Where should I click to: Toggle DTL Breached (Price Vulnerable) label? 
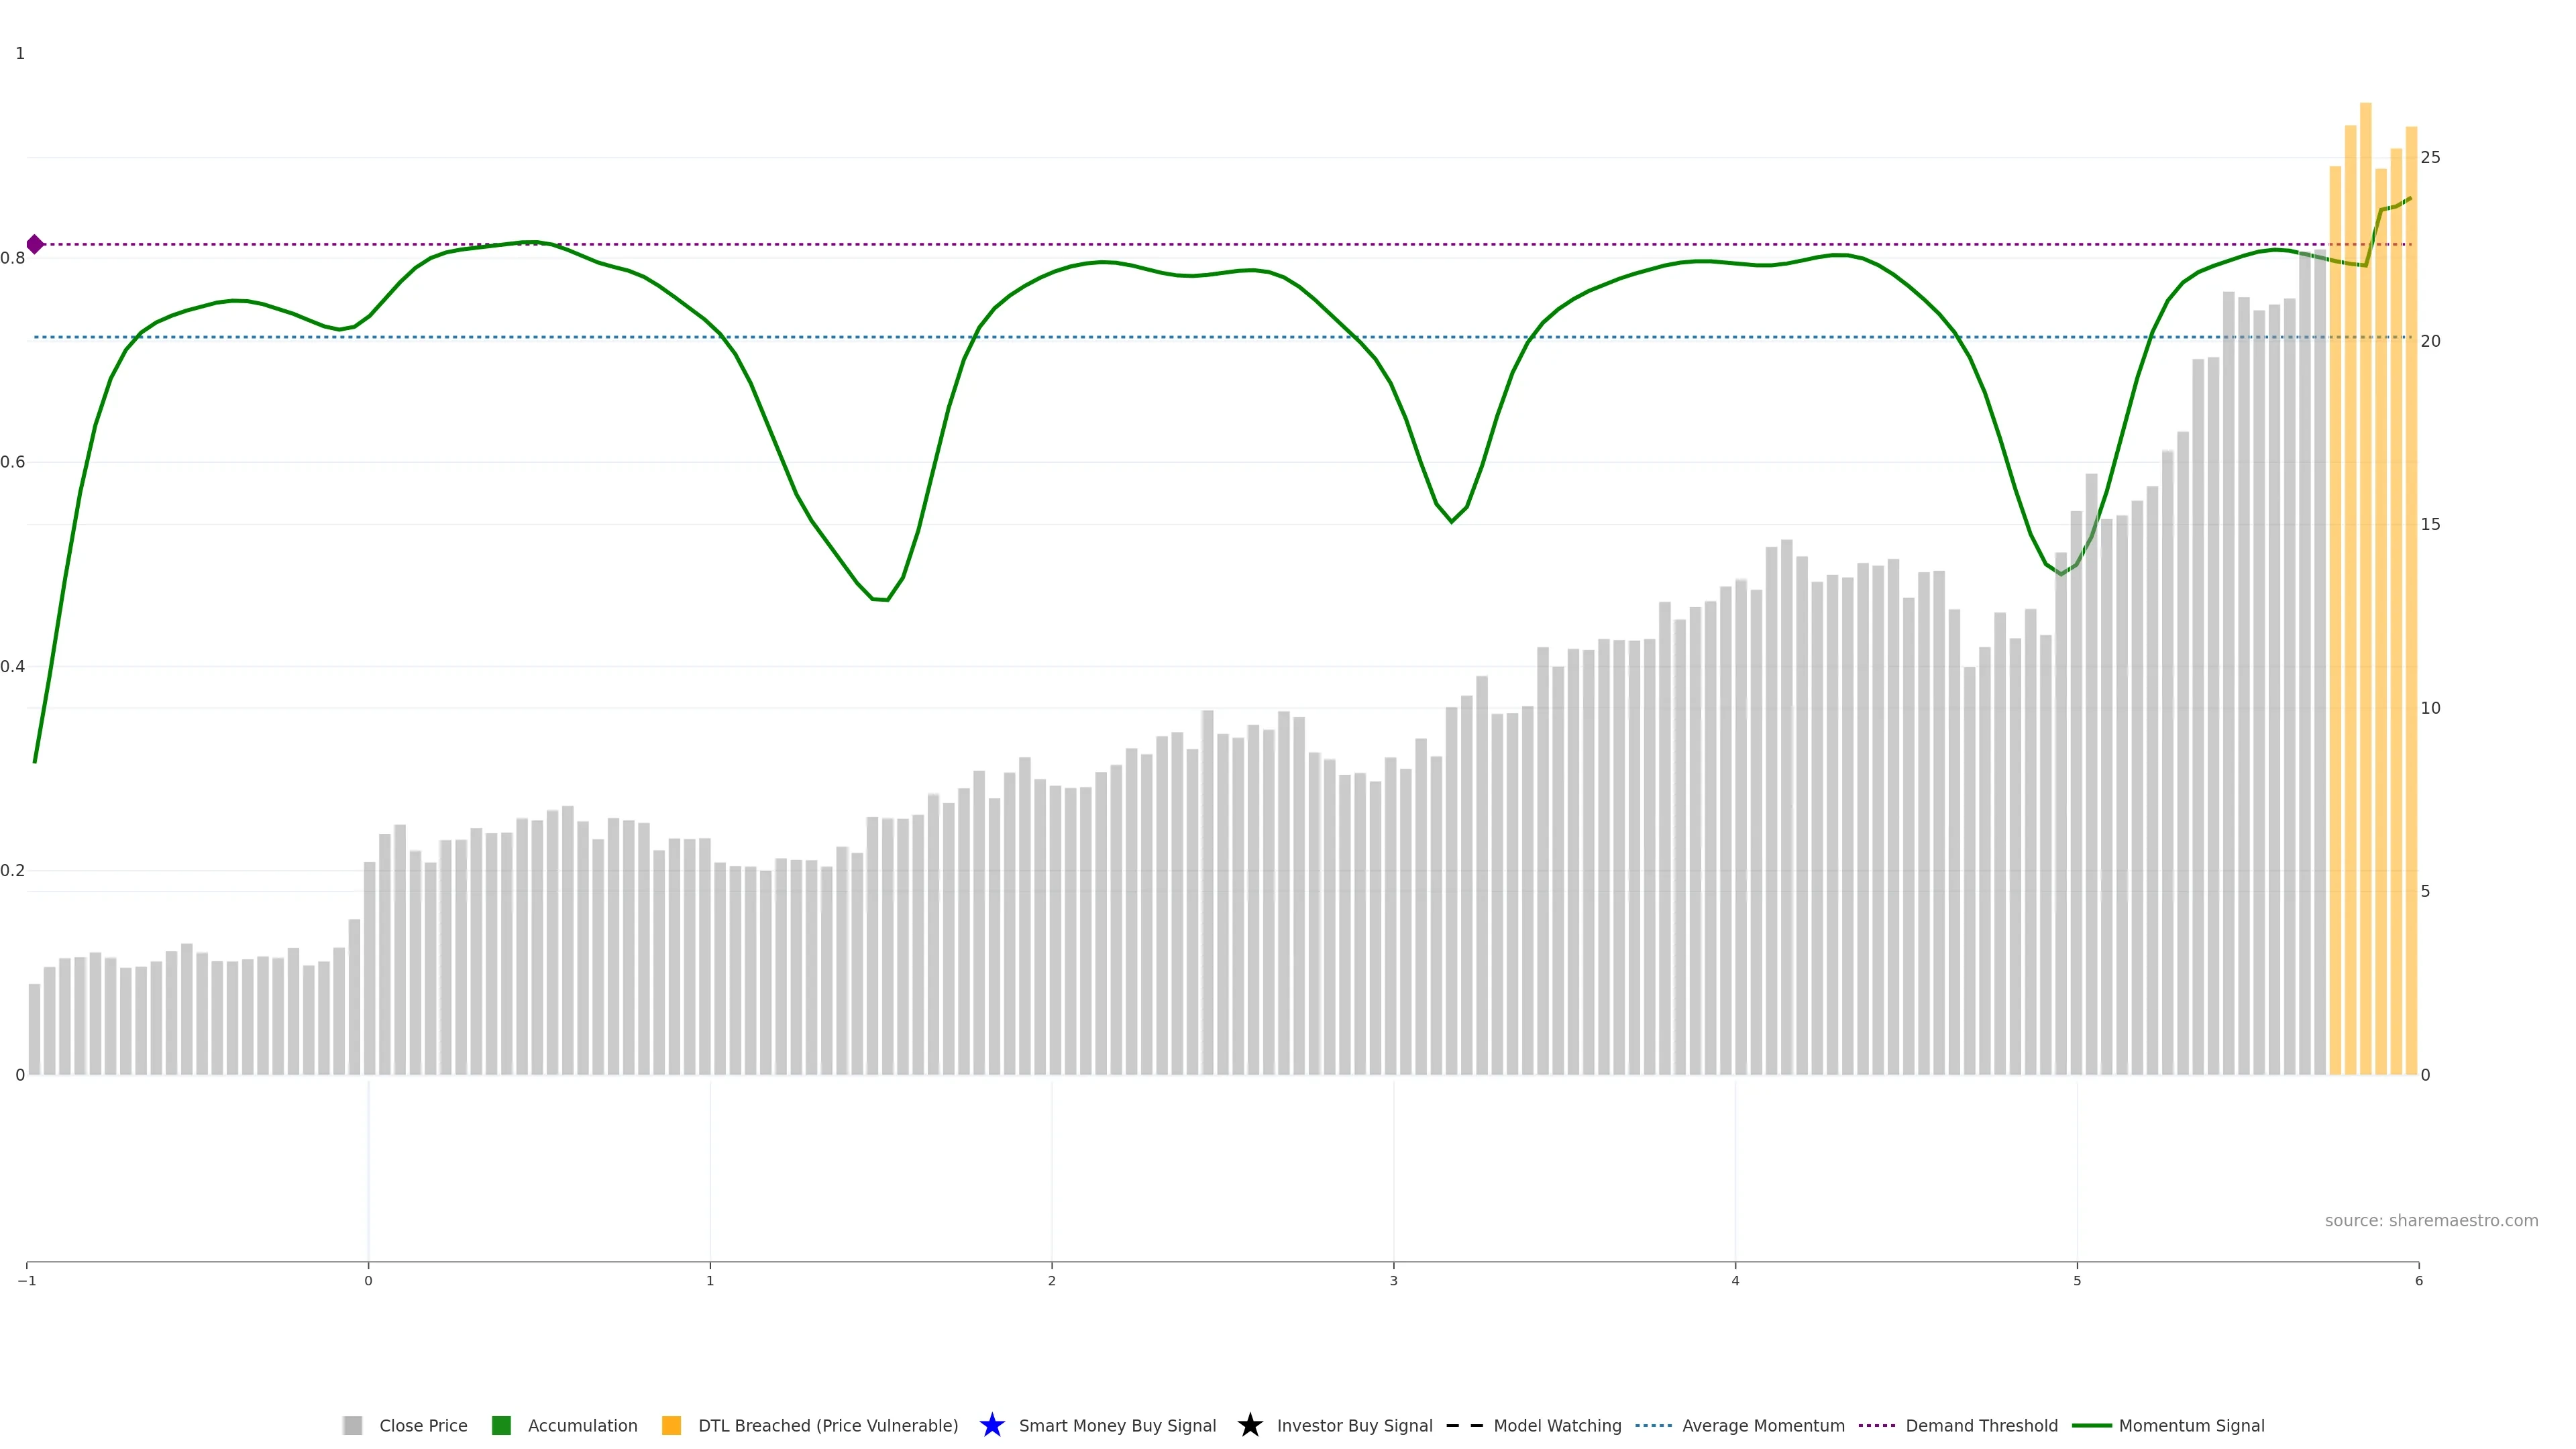828,1425
